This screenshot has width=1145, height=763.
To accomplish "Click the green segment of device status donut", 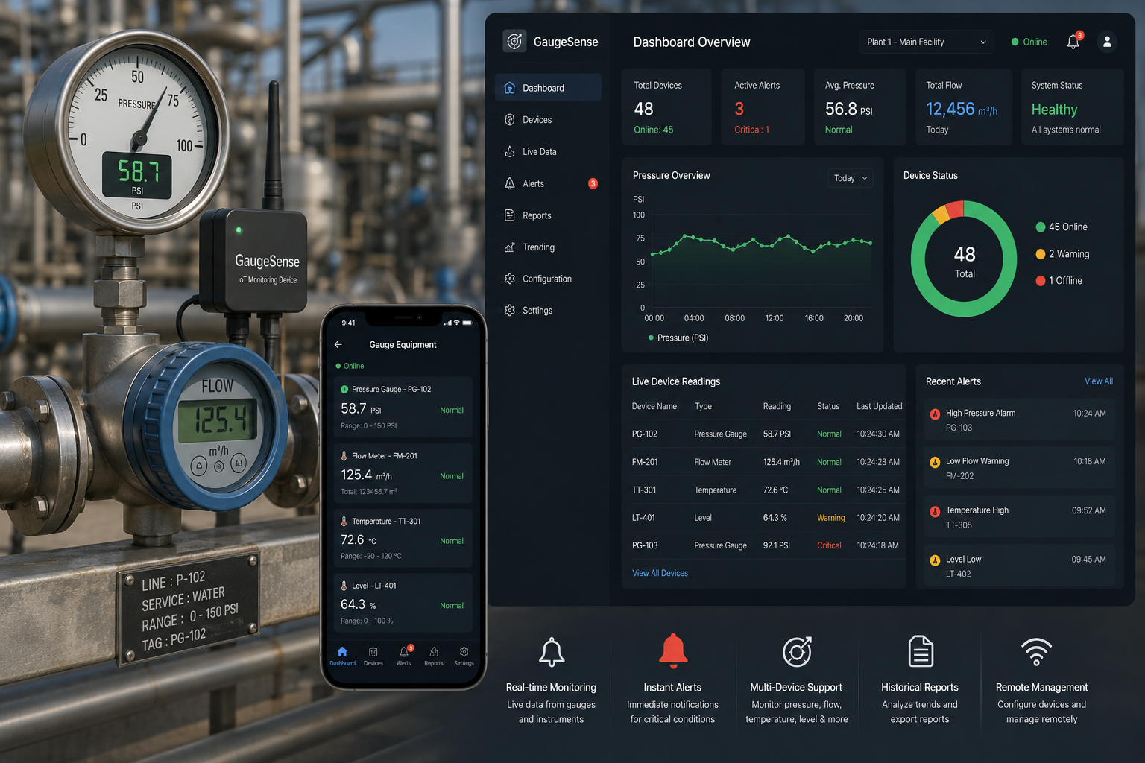I will tap(964, 310).
